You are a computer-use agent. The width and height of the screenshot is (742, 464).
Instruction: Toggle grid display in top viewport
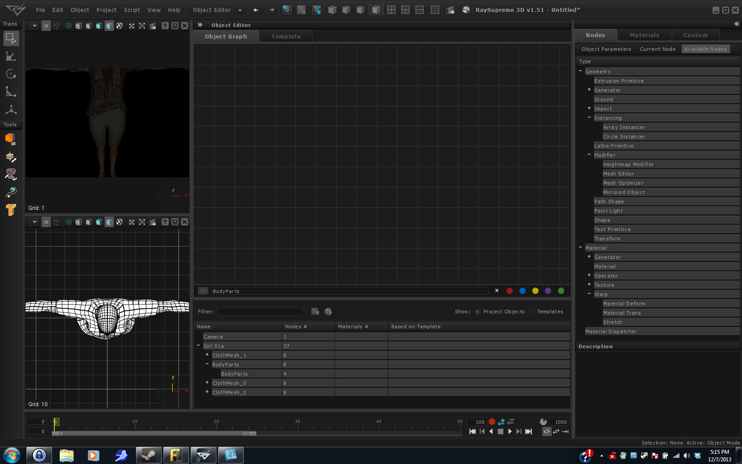pyautogui.click(x=46, y=26)
